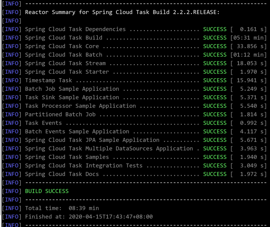Click SUCCESS status on Task Events row
Image resolution: width=270 pixels, height=227 pixels.
coord(215,123)
